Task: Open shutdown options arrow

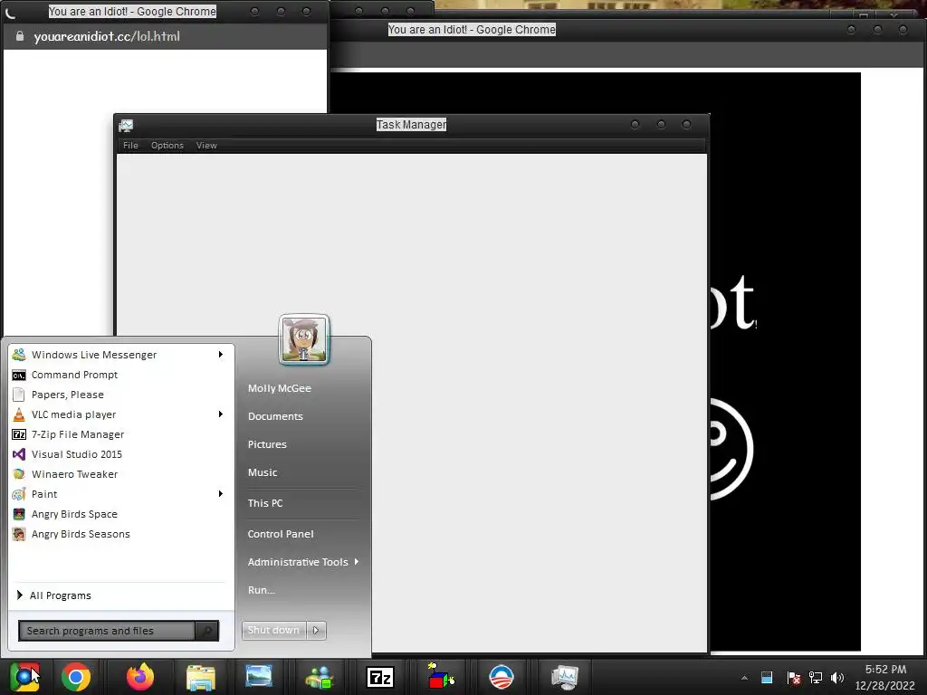Action: click(316, 631)
